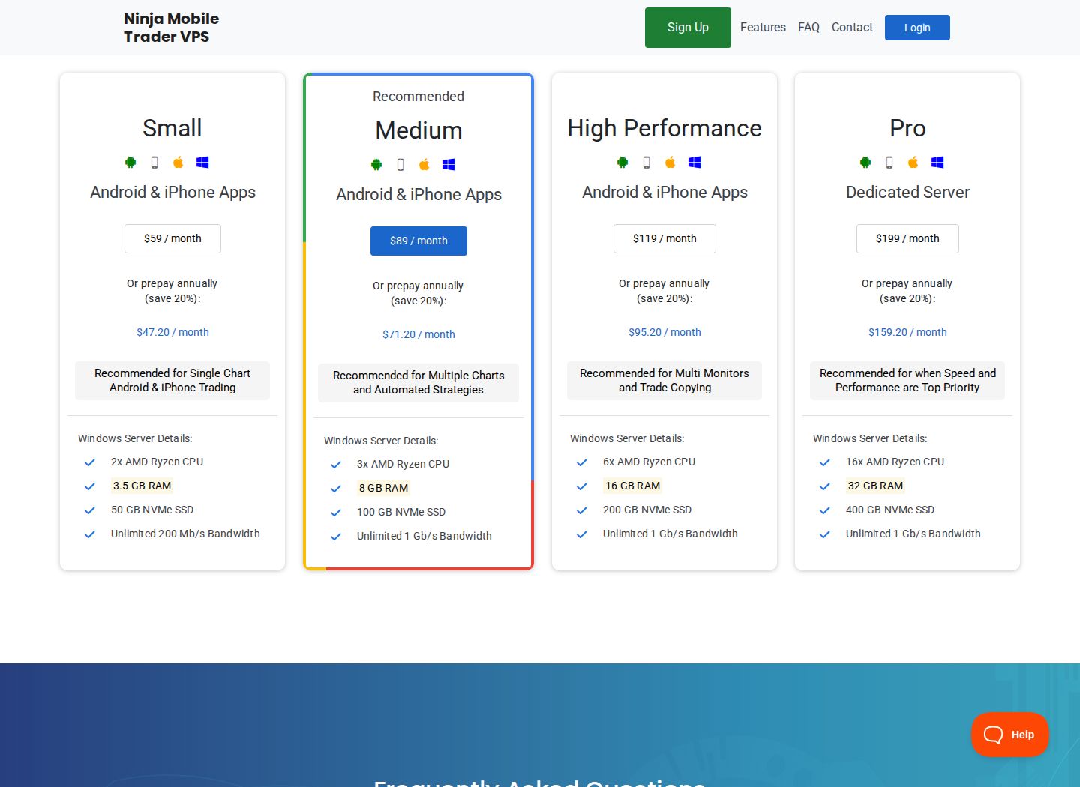
Task: Choose the $199 / month Pro plan
Action: [x=907, y=238]
